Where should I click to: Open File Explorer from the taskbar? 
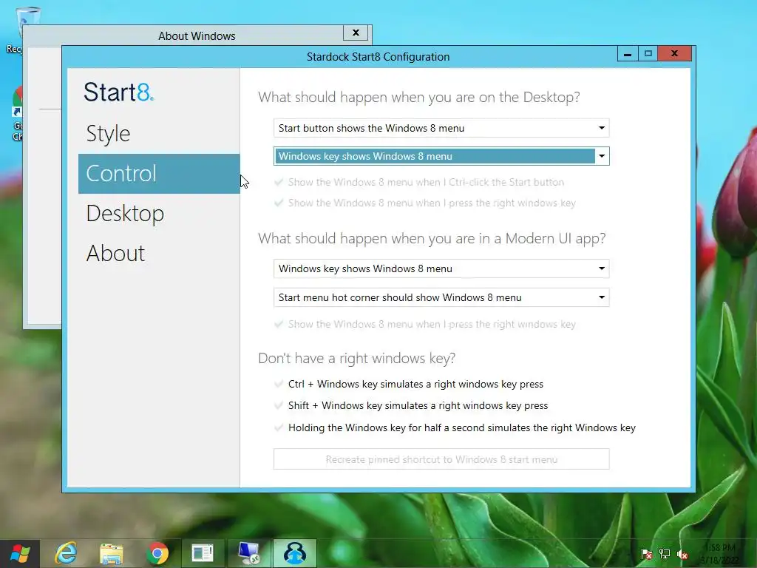111,553
